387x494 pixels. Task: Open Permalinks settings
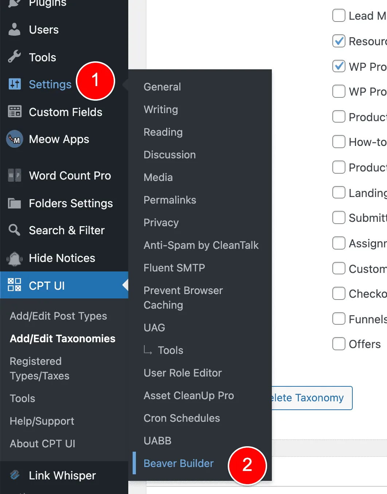click(x=170, y=200)
